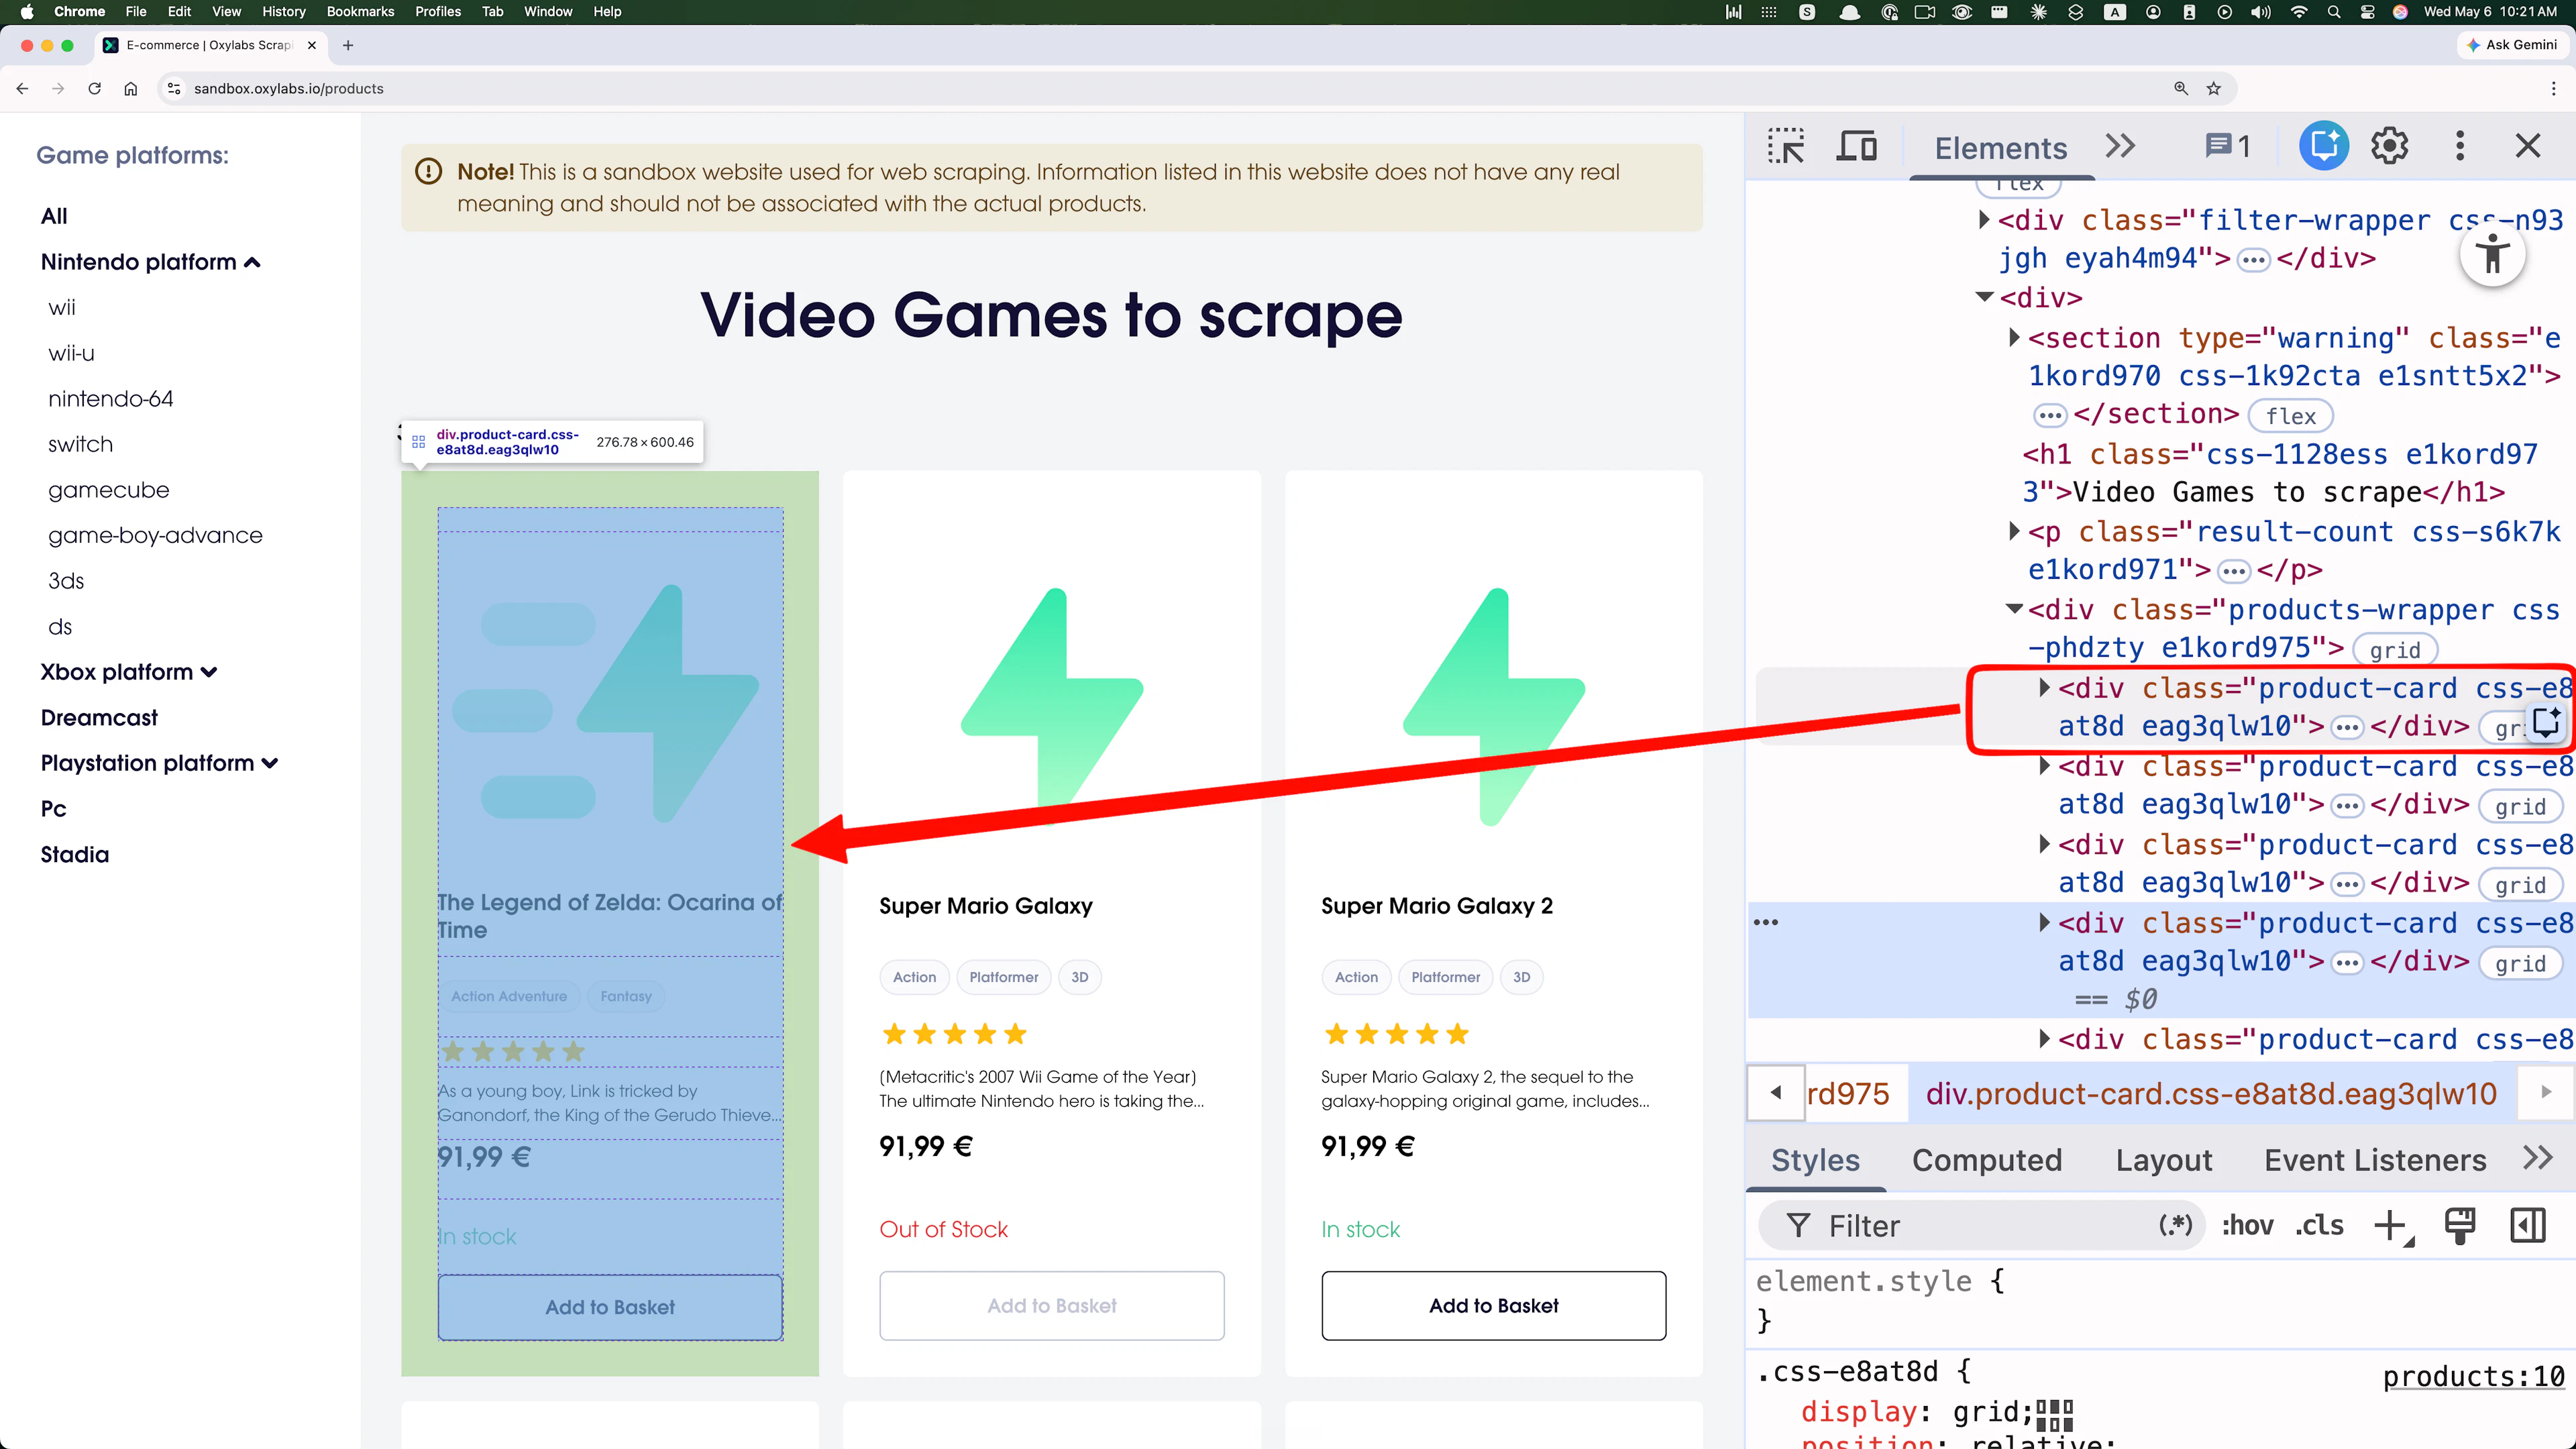Open the DevTools three-dot customize menu
This screenshot has height=1449, width=2576.
(x=2460, y=147)
